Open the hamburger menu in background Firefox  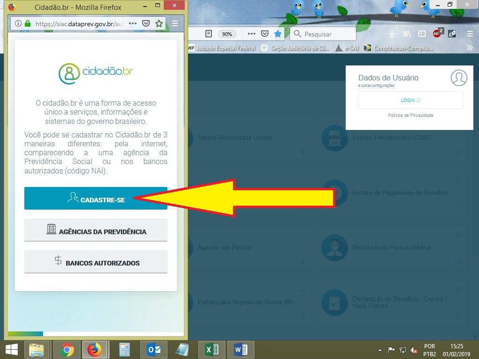(x=470, y=34)
